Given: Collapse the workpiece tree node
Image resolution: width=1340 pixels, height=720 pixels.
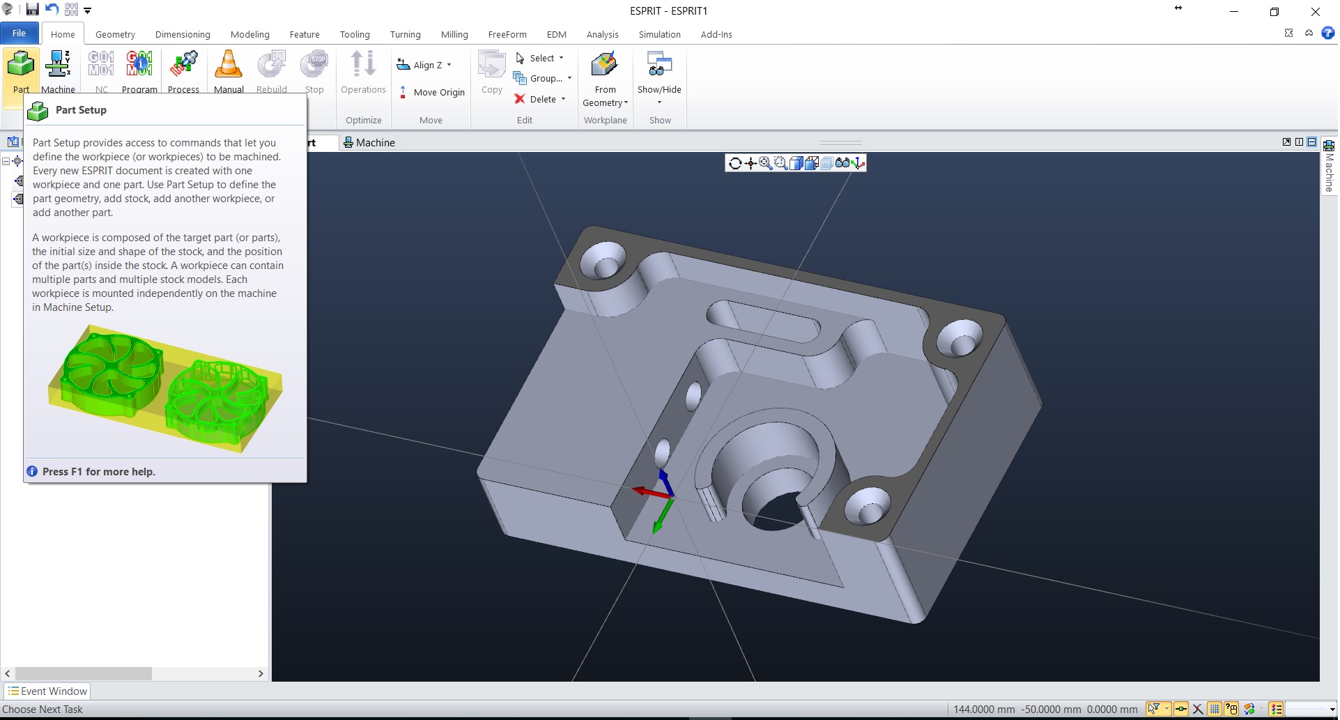Looking at the screenshot, I should coord(6,161).
